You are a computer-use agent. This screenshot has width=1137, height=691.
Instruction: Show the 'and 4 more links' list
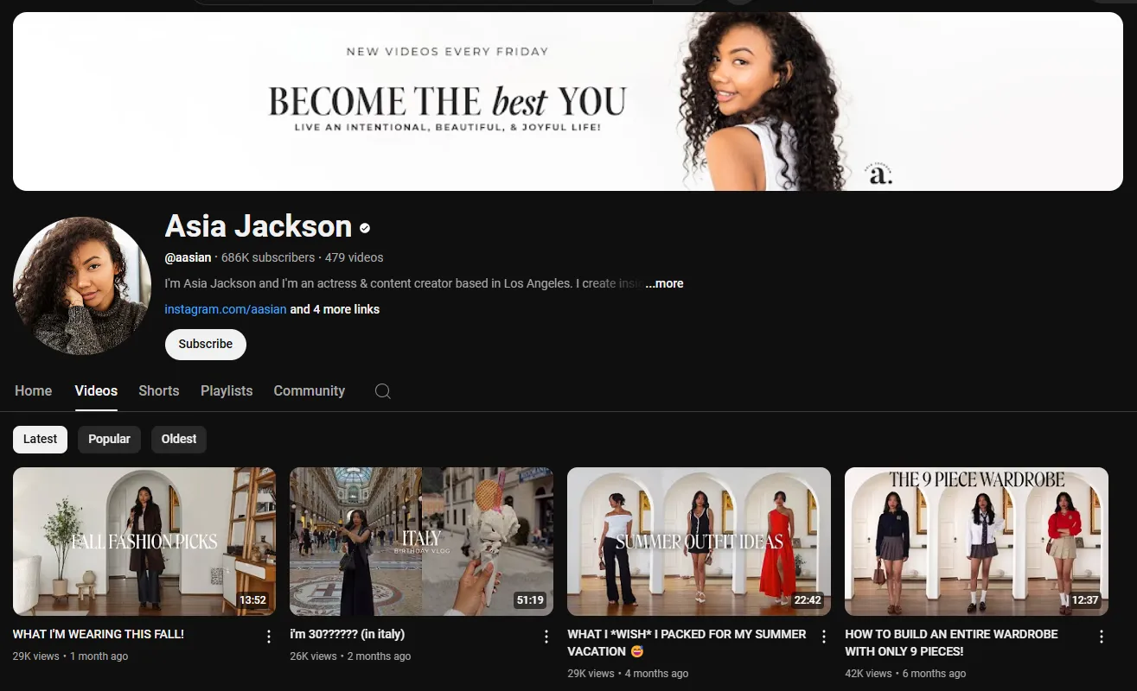click(x=335, y=309)
